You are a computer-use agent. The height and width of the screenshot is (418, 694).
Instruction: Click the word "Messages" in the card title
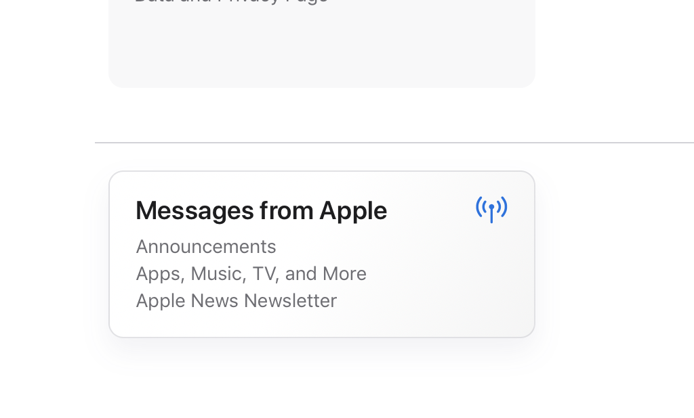[x=195, y=211]
